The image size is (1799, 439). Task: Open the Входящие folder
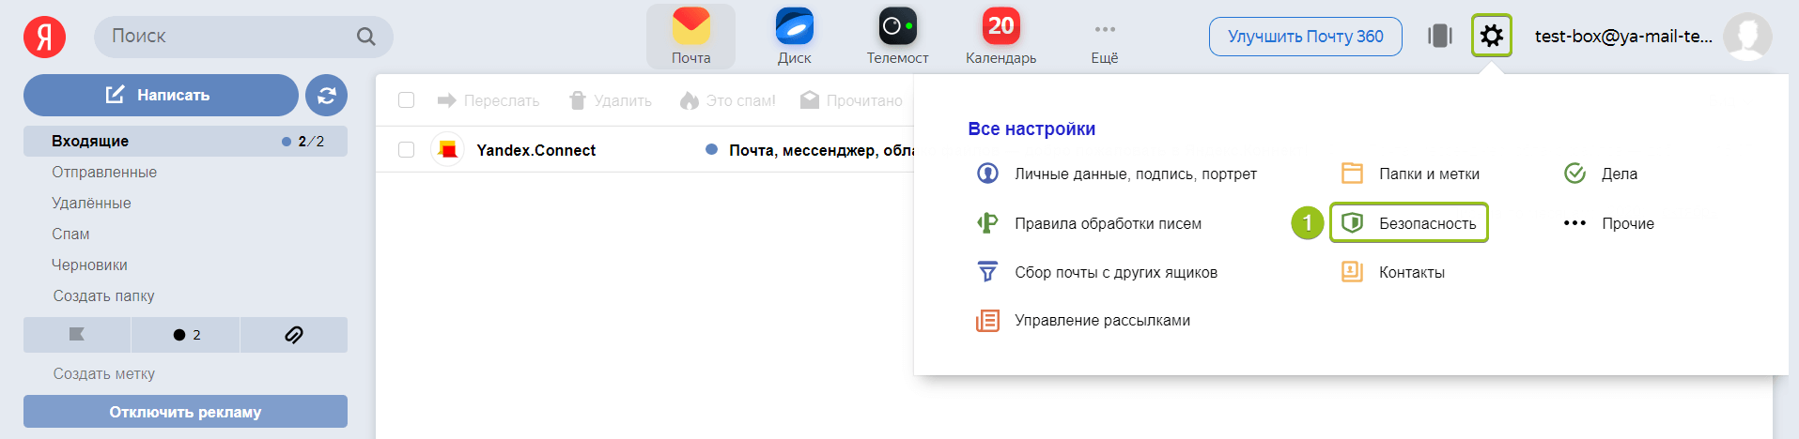click(x=185, y=141)
